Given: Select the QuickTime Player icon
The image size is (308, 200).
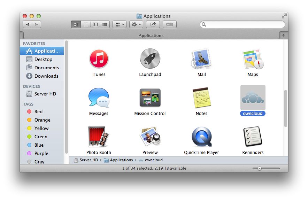Looking at the screenshot, I should (x=201, y=137).
